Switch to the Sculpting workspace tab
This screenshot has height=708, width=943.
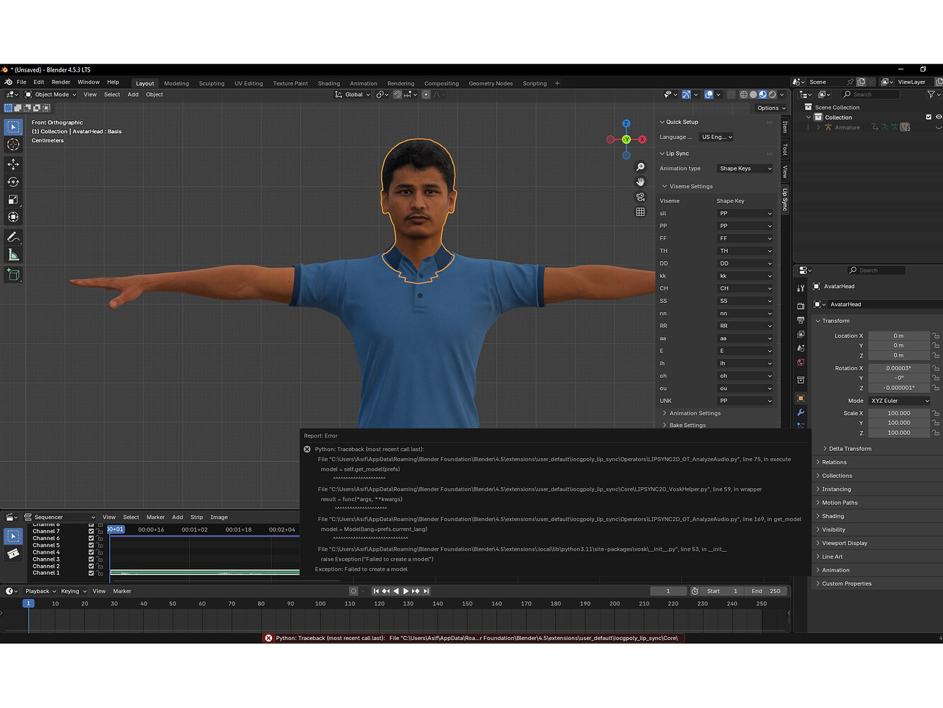pyautogui.click(x=212, y=84)
